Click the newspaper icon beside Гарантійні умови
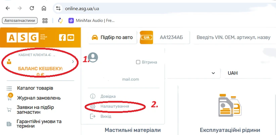Screen dimensions: 276x135 [x=9, y=124]
